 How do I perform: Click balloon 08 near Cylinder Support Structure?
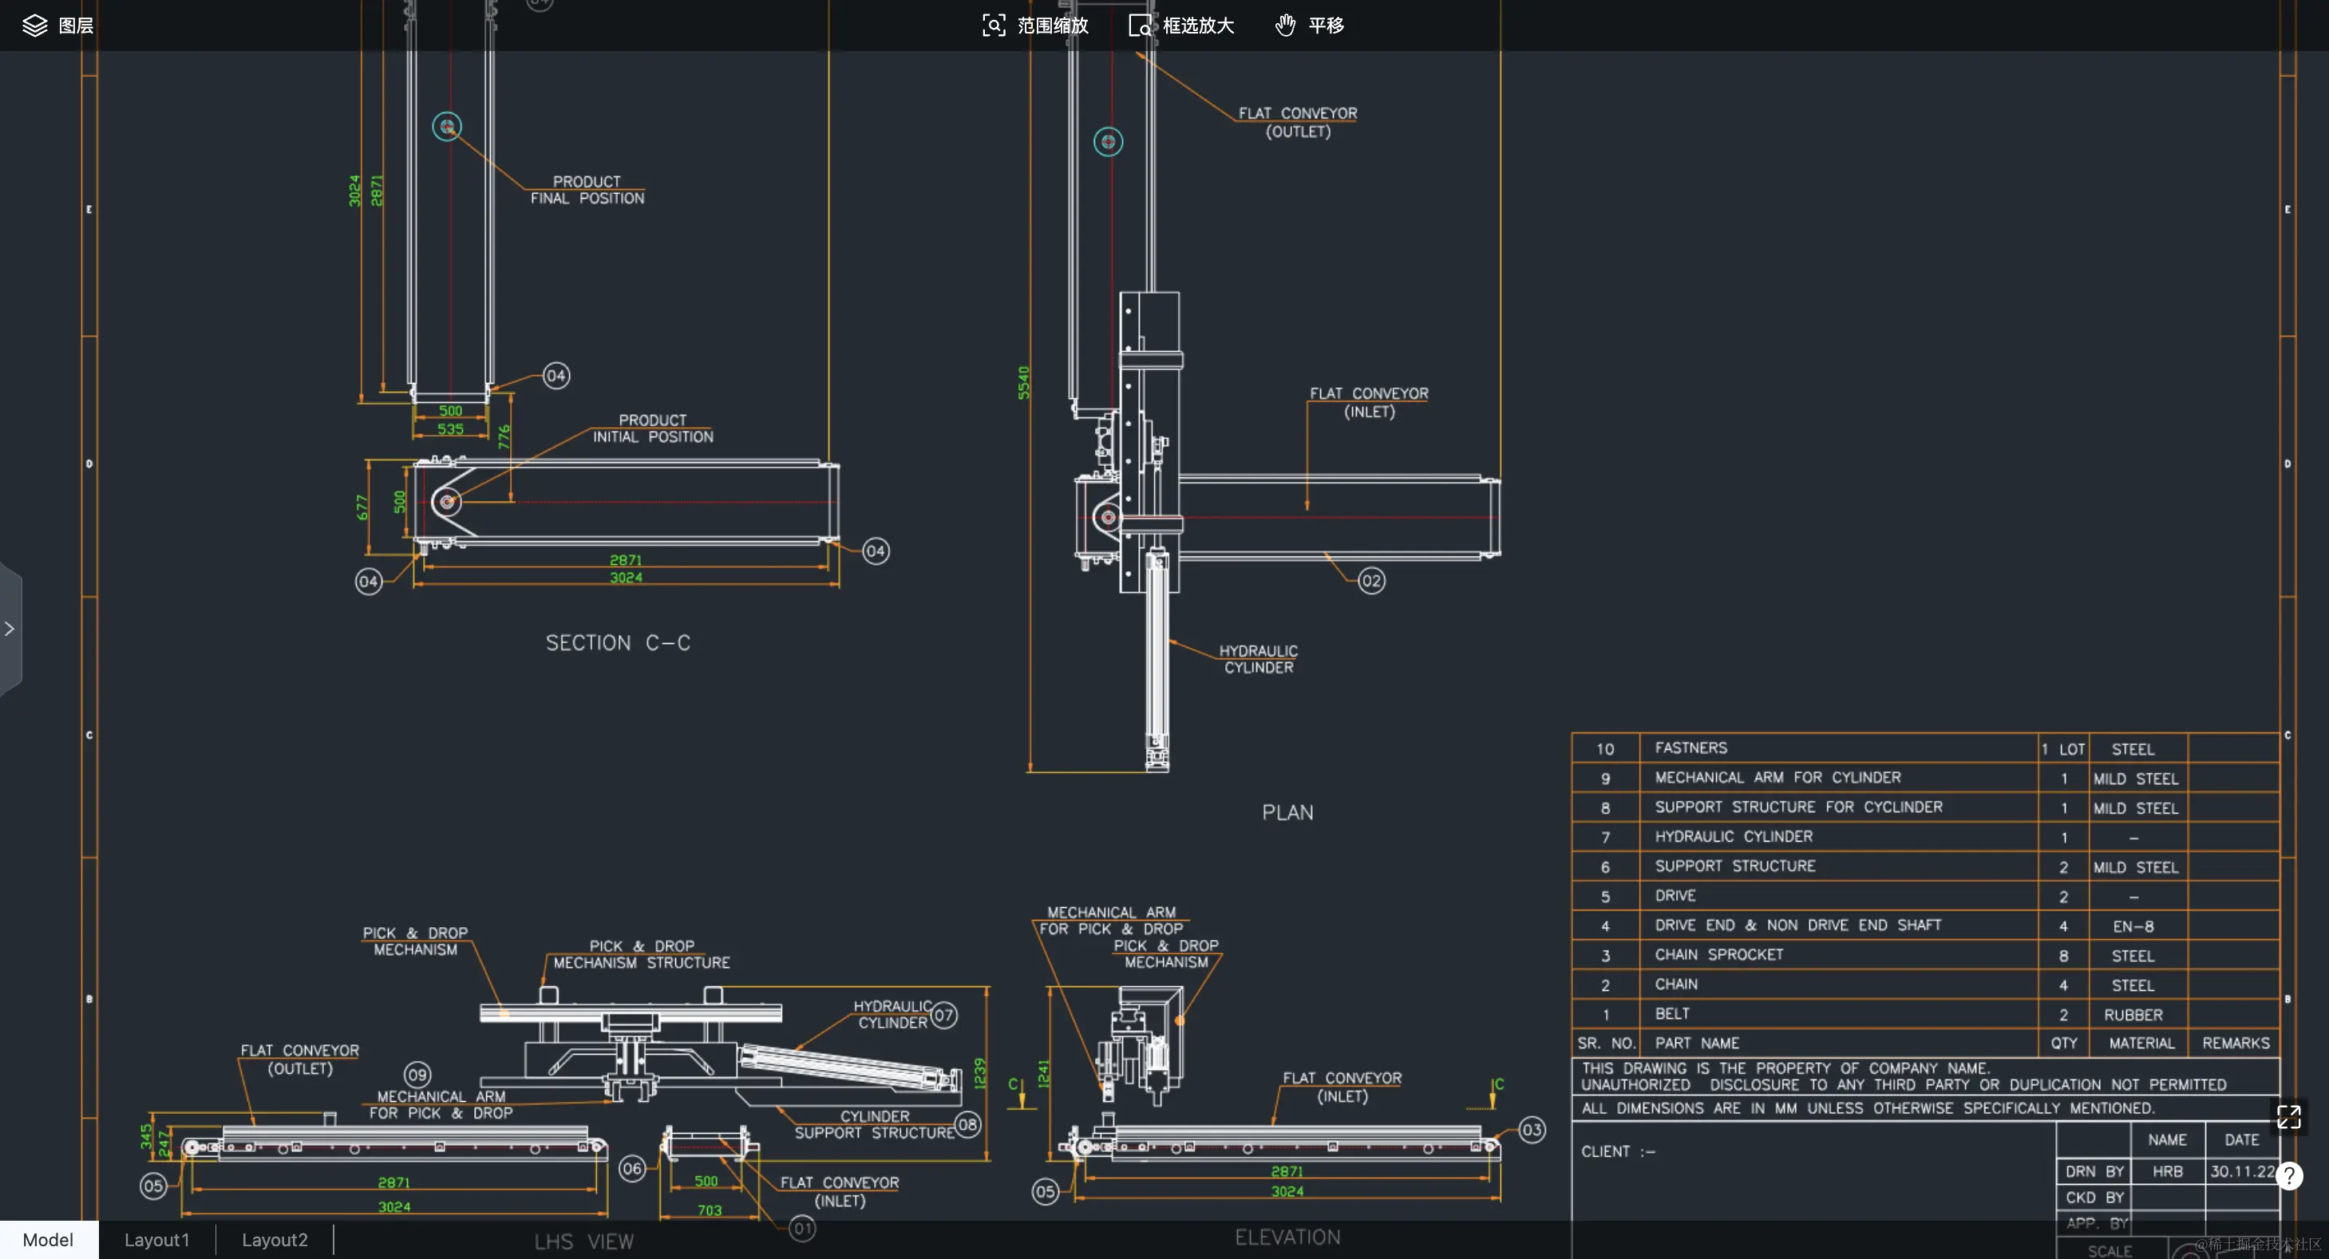[967, 1125]
